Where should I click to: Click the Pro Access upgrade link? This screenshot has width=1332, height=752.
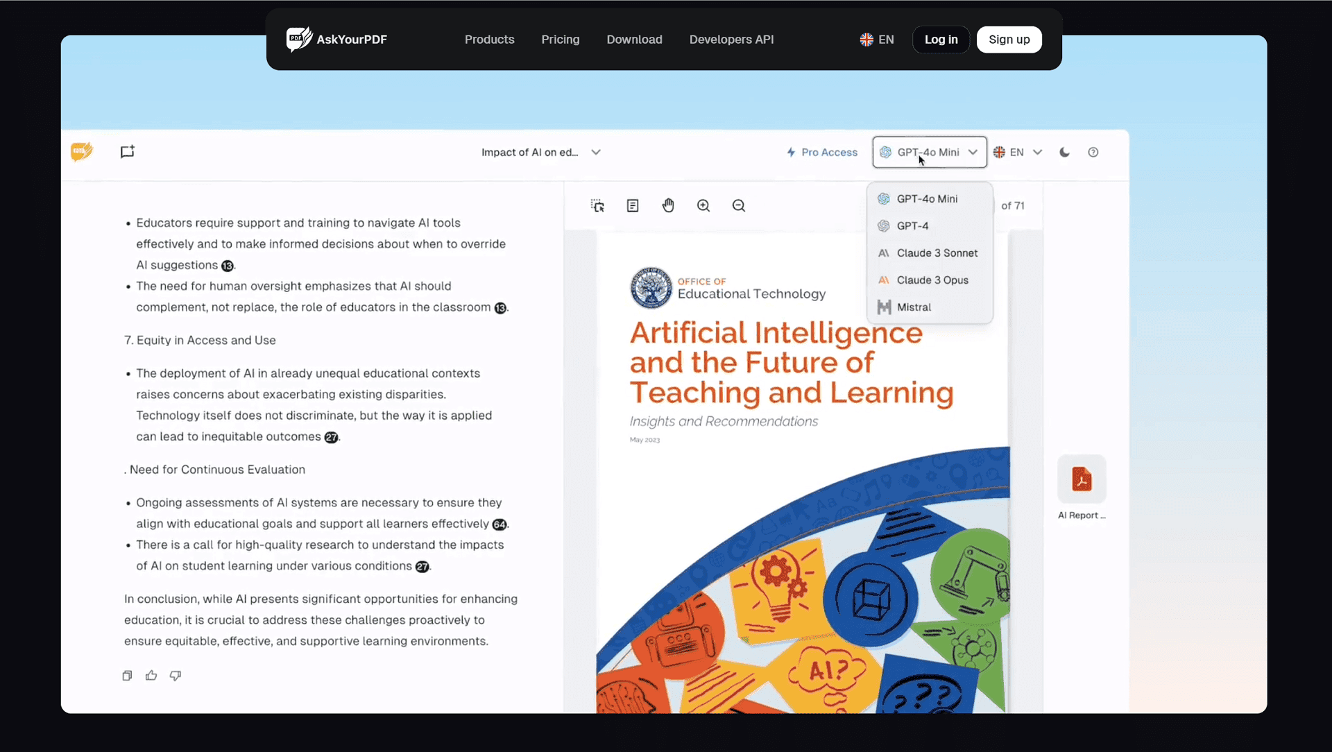pos(821,152)
